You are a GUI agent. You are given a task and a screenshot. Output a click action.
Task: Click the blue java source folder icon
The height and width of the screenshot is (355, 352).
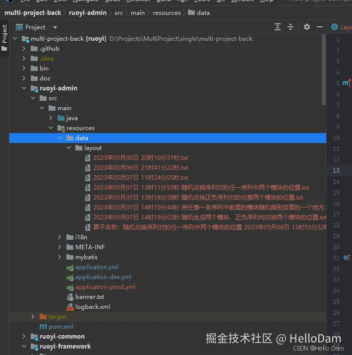tap(61, 118)
